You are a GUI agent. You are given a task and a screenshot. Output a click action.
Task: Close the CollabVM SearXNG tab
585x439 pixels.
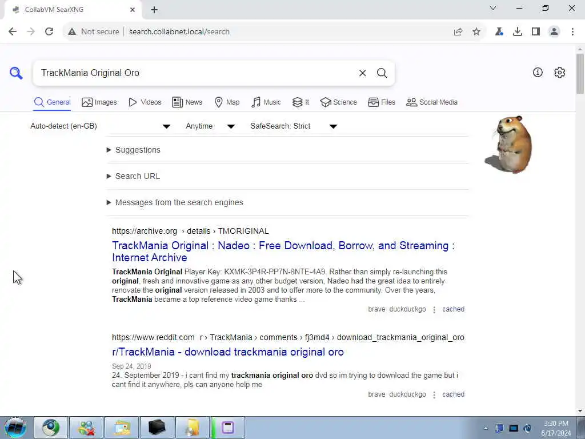click(133, 10)
